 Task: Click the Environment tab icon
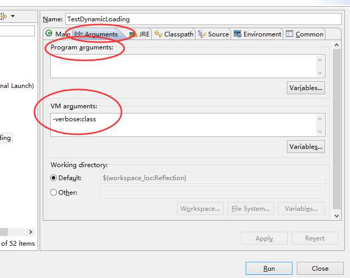click(x=237, y=34)
